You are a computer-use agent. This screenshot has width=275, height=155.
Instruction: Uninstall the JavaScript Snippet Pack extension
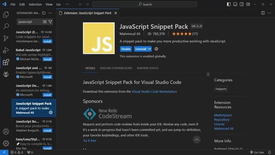(x=141, y=49)
